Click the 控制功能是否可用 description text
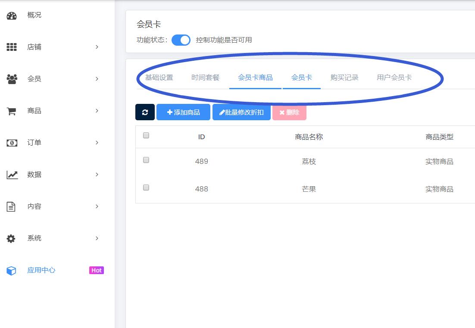The image size is (475, 328). pyautogui.click(x=224, y=40)
